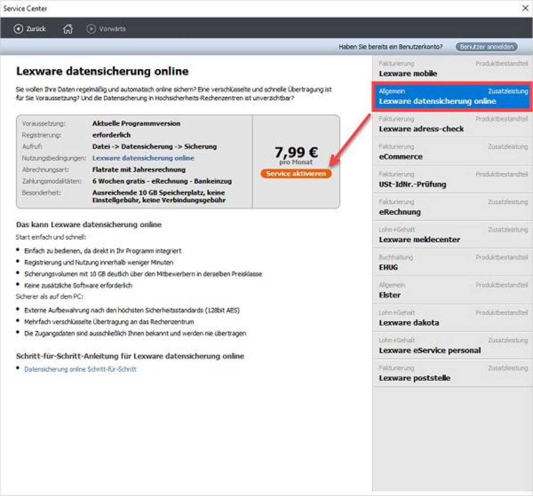Click the heading Lexware datensicherung online
Viewport: 533px width, 496px height.
pyautogui.click(x=102, y=71)
